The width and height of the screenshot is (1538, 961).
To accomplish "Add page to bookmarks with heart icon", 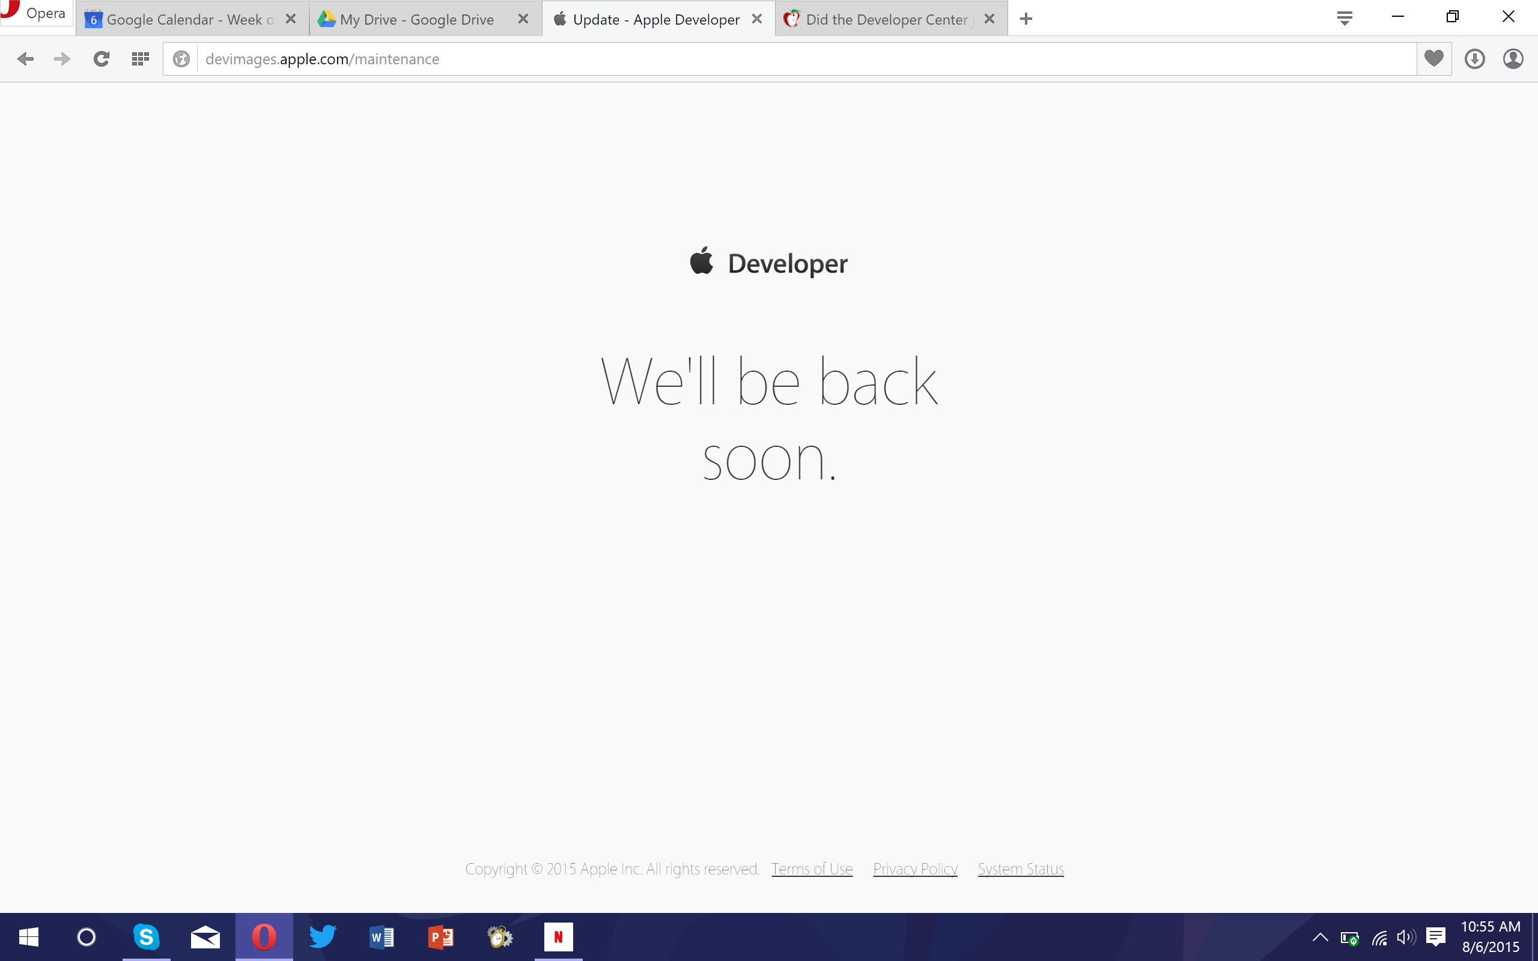I will 1434,58.
